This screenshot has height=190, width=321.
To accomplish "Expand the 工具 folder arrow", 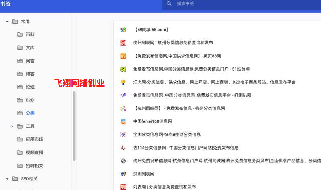I will 12,126.
